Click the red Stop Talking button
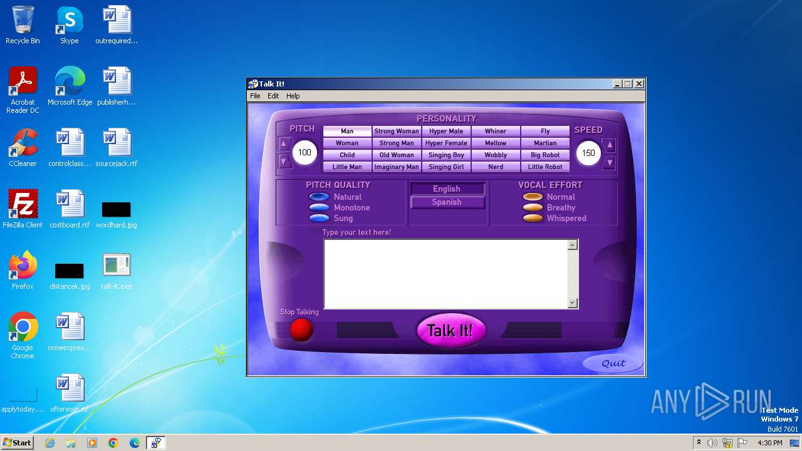Screen dimensions: 802x451 click(x=301, y=329)
